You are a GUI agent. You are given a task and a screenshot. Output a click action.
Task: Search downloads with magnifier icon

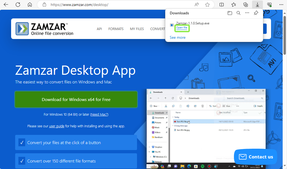tap(238, 13)
